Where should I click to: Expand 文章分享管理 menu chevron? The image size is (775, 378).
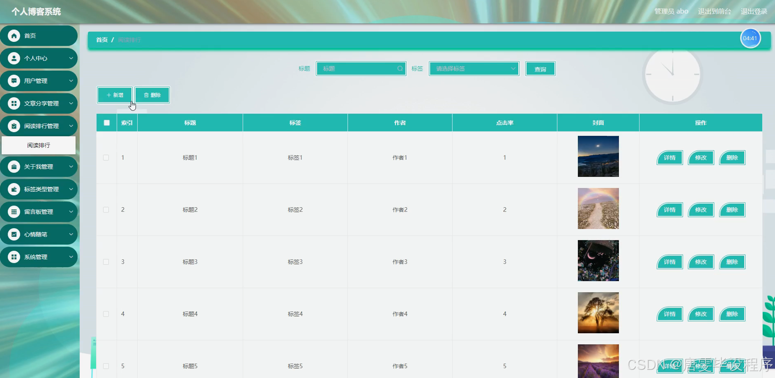click(71, 103)
